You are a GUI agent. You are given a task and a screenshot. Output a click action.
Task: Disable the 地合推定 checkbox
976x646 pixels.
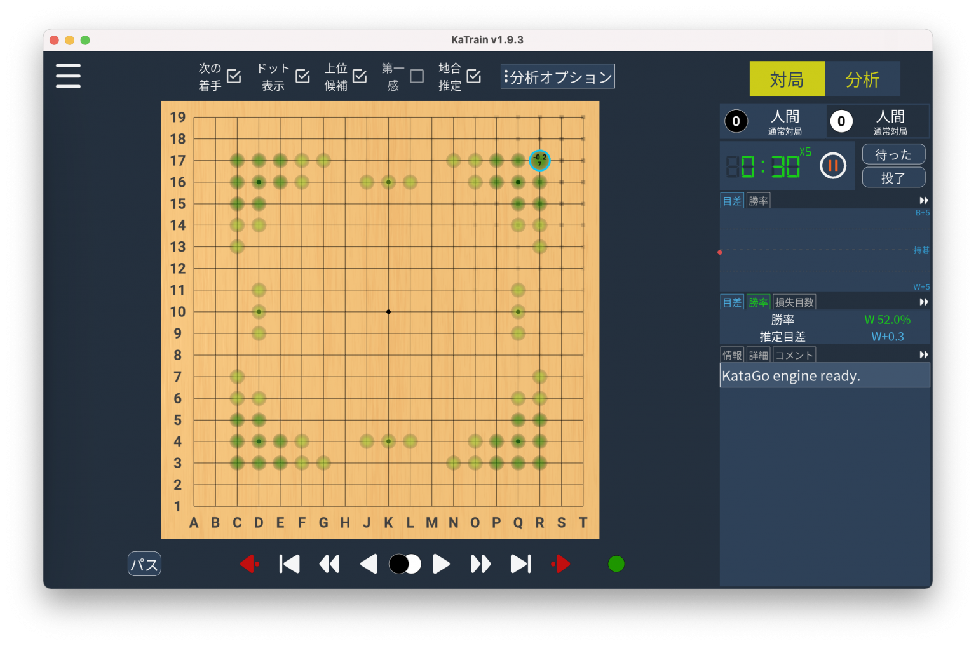point(475,76)
